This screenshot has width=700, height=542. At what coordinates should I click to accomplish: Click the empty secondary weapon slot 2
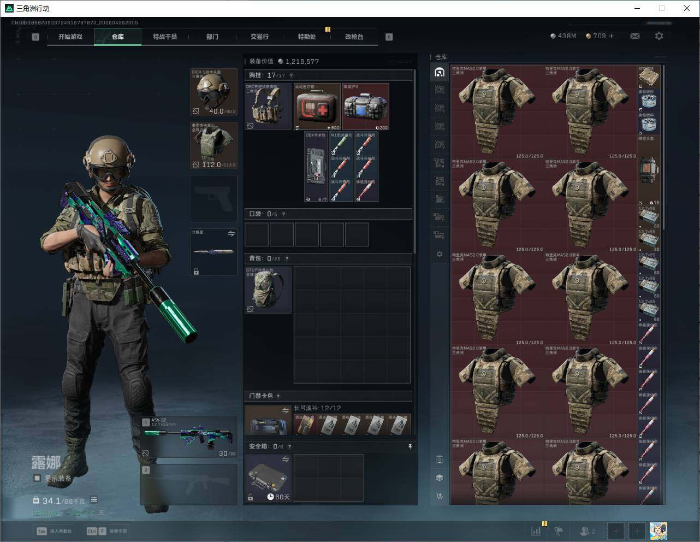[189, 484]
